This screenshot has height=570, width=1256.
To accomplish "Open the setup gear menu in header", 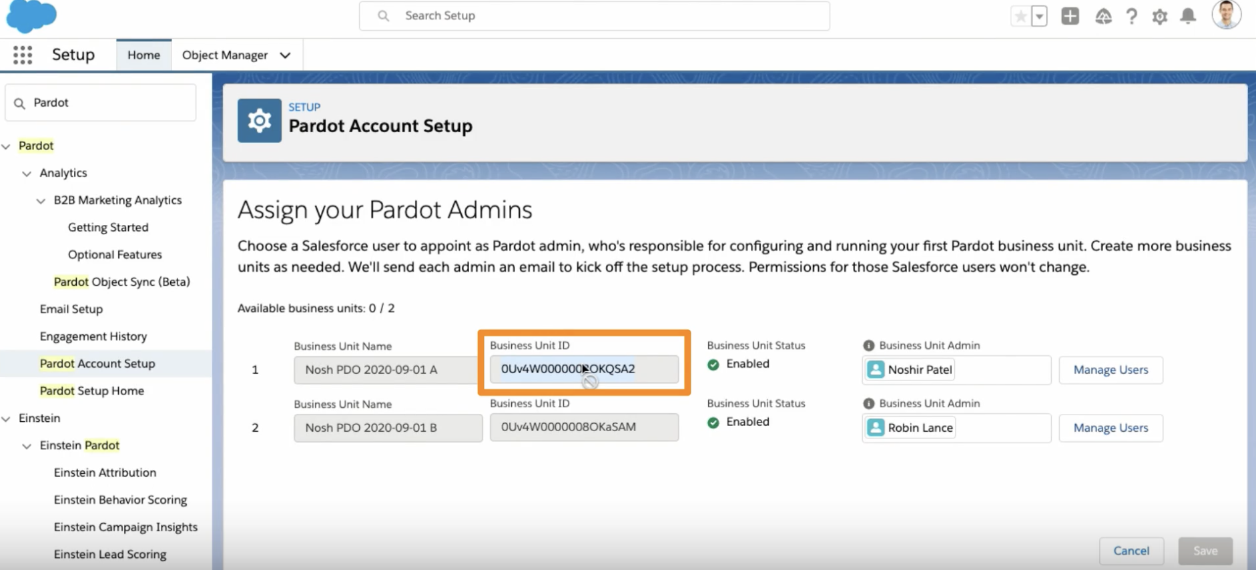I will pos(1160,16).
